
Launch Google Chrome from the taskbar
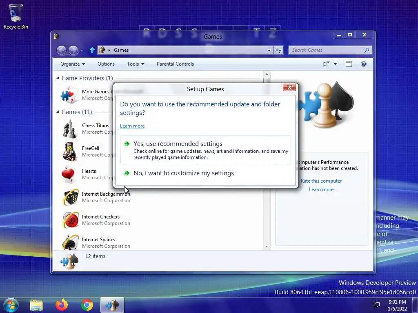pyautogui.click(x=87, y=305)
